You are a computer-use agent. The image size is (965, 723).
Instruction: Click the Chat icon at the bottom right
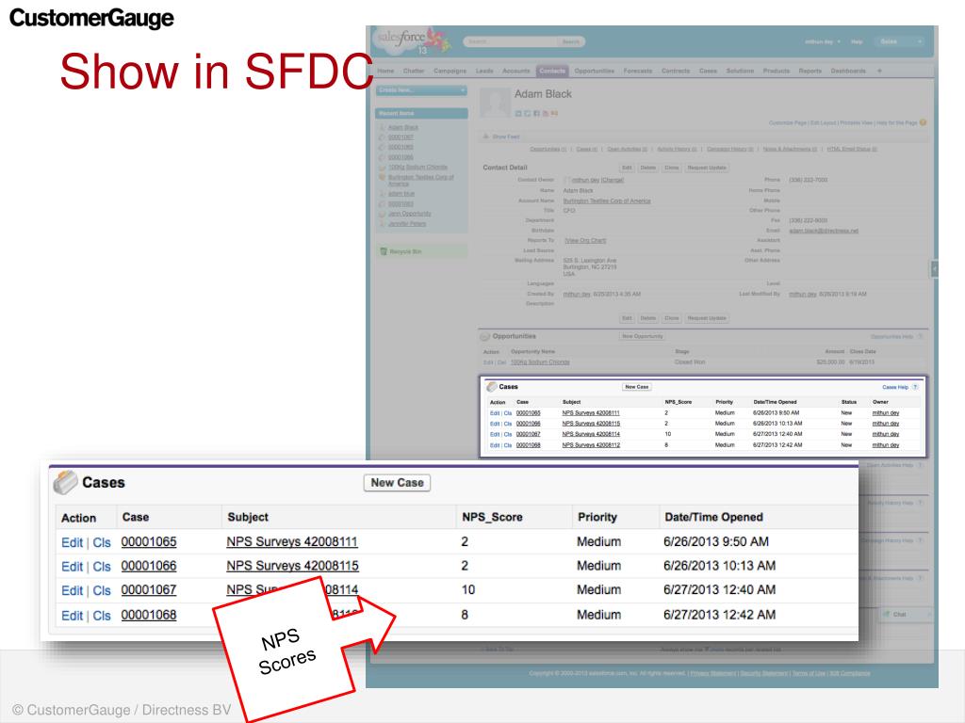coord(887,614)
